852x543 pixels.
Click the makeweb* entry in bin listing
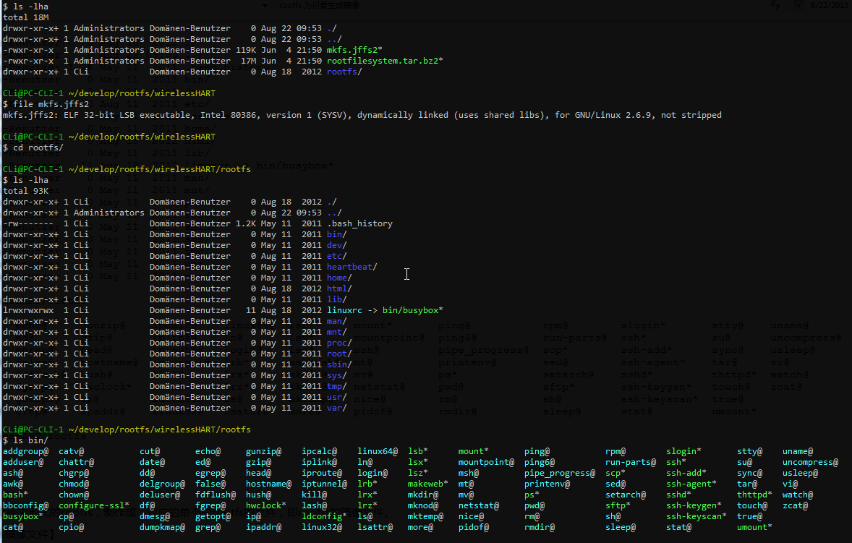[428, 484]
